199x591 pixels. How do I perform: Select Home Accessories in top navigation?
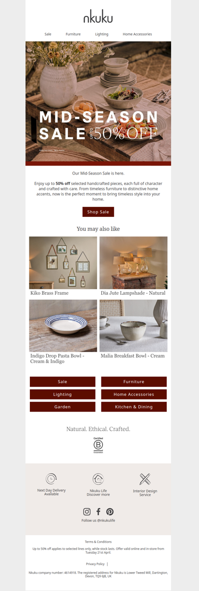137,34
